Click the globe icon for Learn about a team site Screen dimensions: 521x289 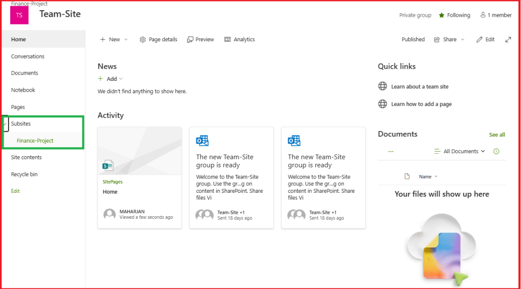(383, 86)
